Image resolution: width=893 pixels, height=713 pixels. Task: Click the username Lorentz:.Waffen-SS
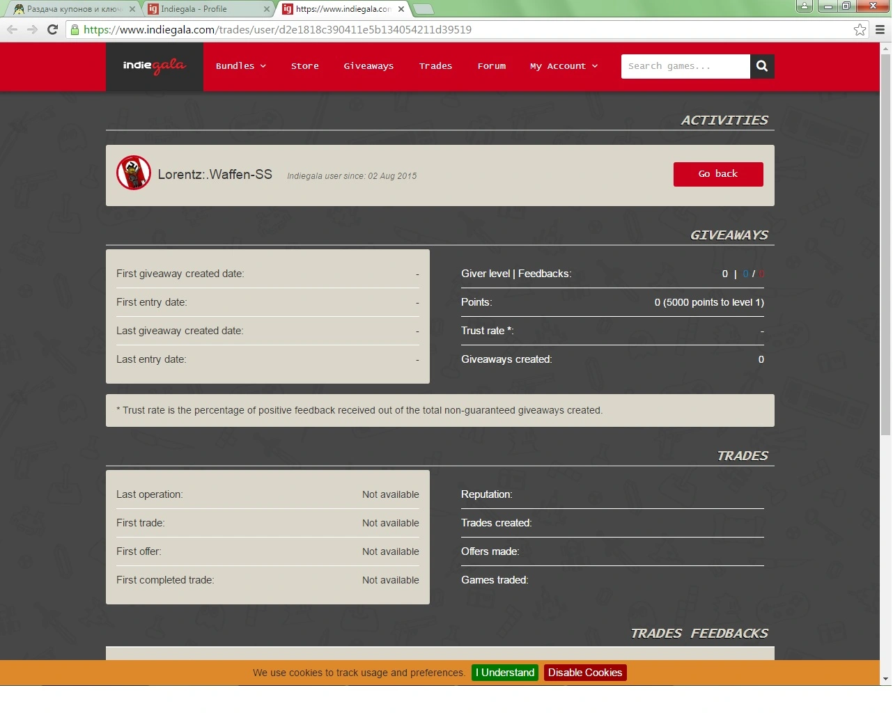point(215,174)
